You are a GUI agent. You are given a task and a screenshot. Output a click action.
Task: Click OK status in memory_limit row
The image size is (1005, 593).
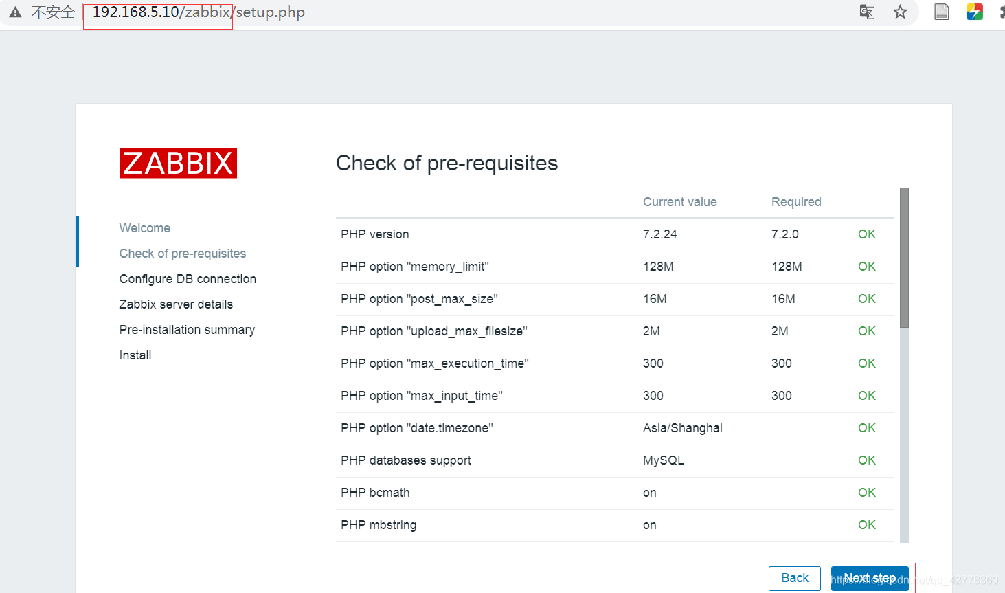click(867, 267)
